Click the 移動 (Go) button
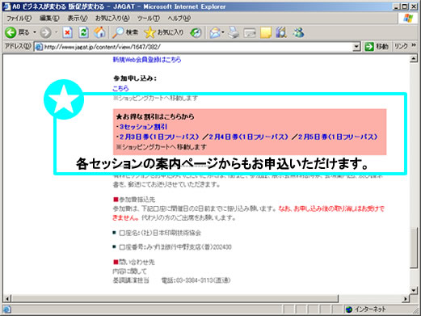421x316 pixels. (377, 47)
